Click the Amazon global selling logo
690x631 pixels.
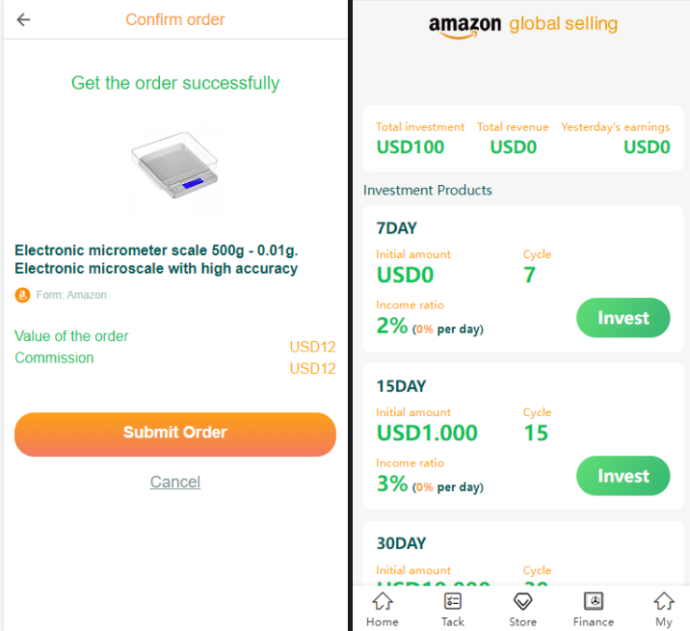pos(522,25)
